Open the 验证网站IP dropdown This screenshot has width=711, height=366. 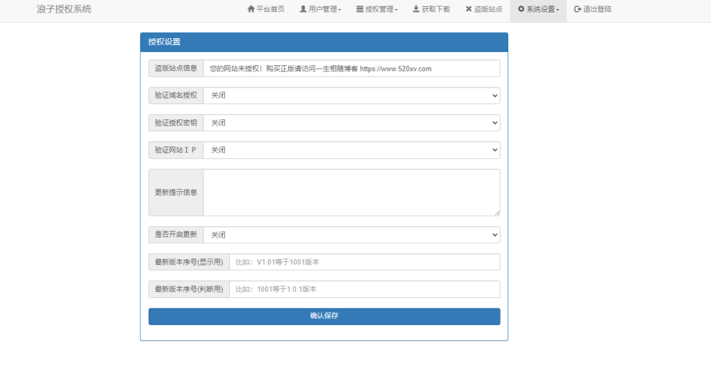point(351,150)
